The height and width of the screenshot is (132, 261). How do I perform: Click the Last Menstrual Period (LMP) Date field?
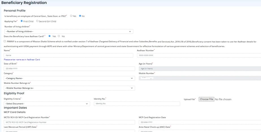pos(69,131)
